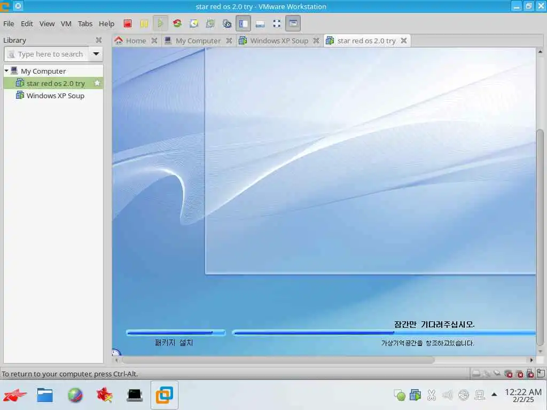Viewport: 547px width, 410px height.
Task: Click the red-green Restart guest icon
Action: (177, 23)
